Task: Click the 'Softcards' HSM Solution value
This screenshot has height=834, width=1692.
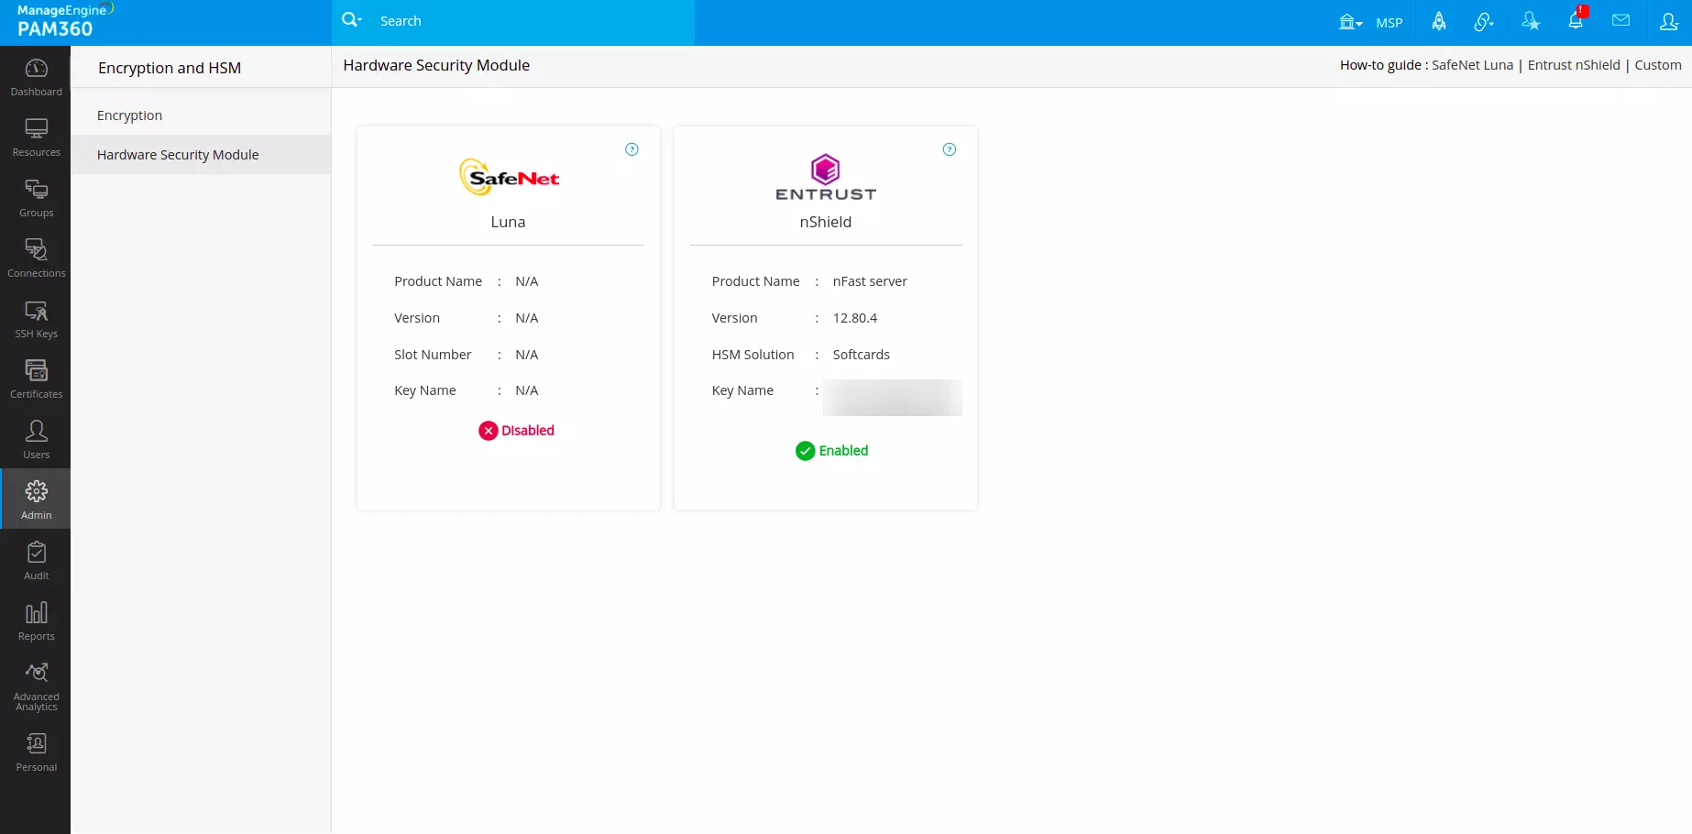Action: point(862,355)
